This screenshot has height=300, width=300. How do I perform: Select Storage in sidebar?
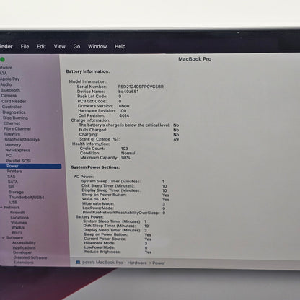tap(16, 192)
